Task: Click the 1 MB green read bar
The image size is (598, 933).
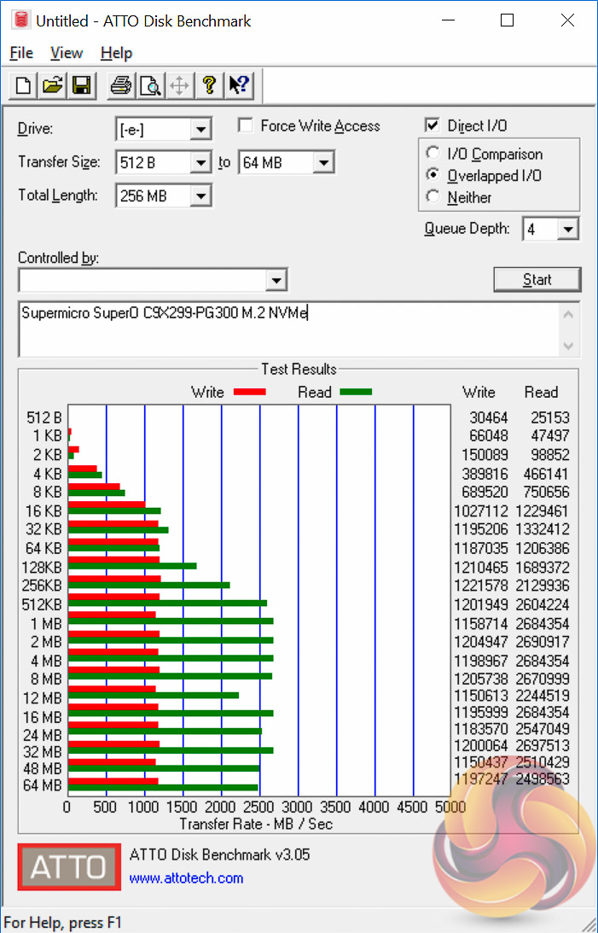Action: [x=171, y=621]
